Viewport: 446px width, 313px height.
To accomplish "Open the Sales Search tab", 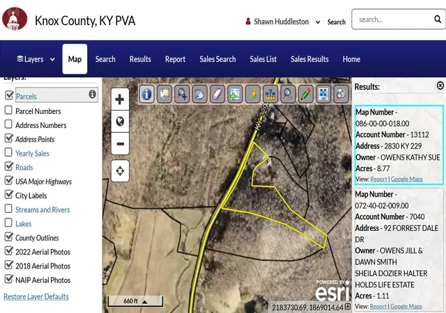I will tap(217, 59).
